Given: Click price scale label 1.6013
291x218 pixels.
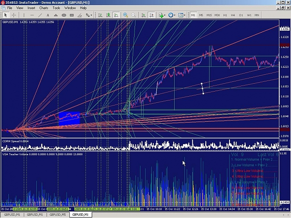Looking at the screenshot, I should pos(284,126).
